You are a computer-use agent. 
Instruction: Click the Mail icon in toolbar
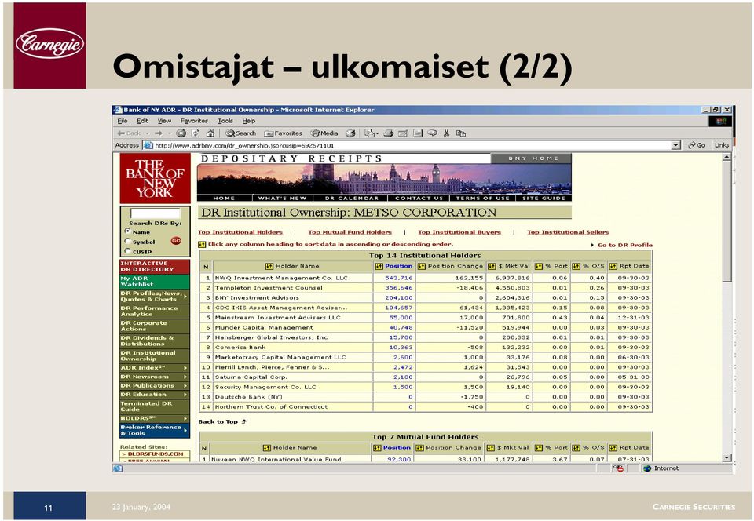(x=369, y=133)
